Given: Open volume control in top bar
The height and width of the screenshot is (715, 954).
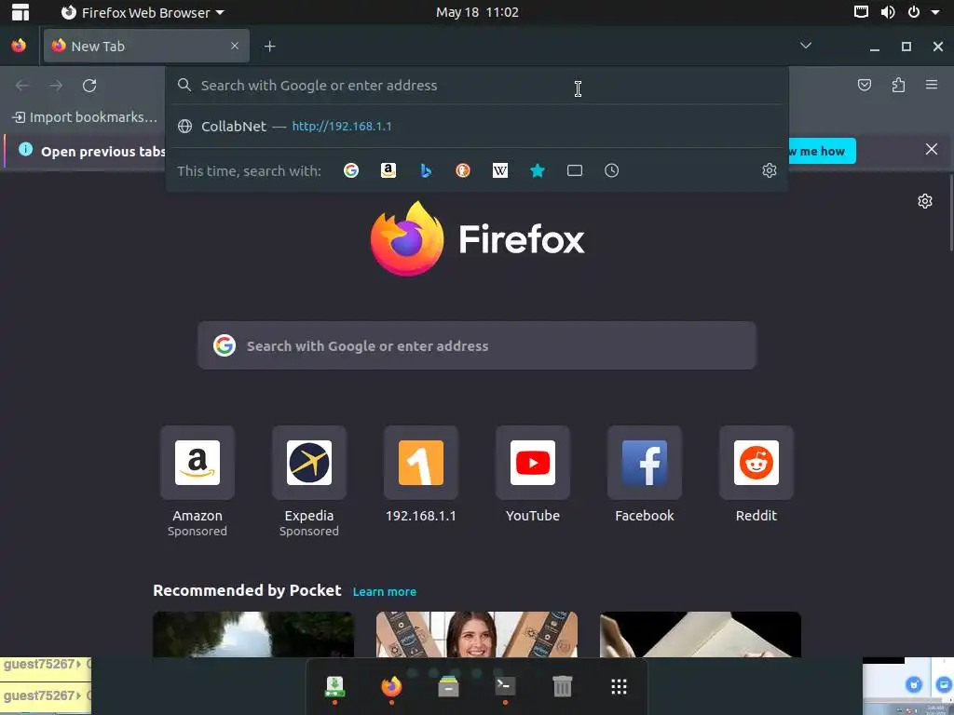Looking at the screenshot, I should (888, 12).
